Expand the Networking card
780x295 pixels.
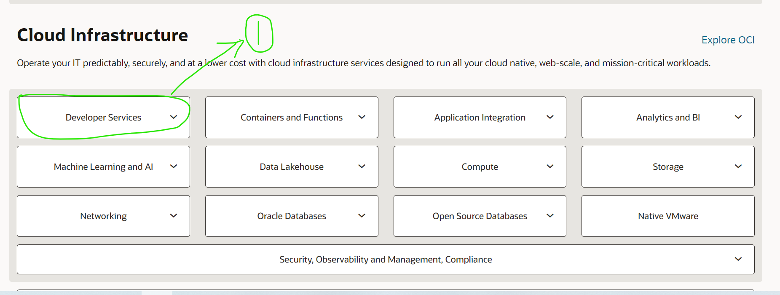(x=103, y=216)
